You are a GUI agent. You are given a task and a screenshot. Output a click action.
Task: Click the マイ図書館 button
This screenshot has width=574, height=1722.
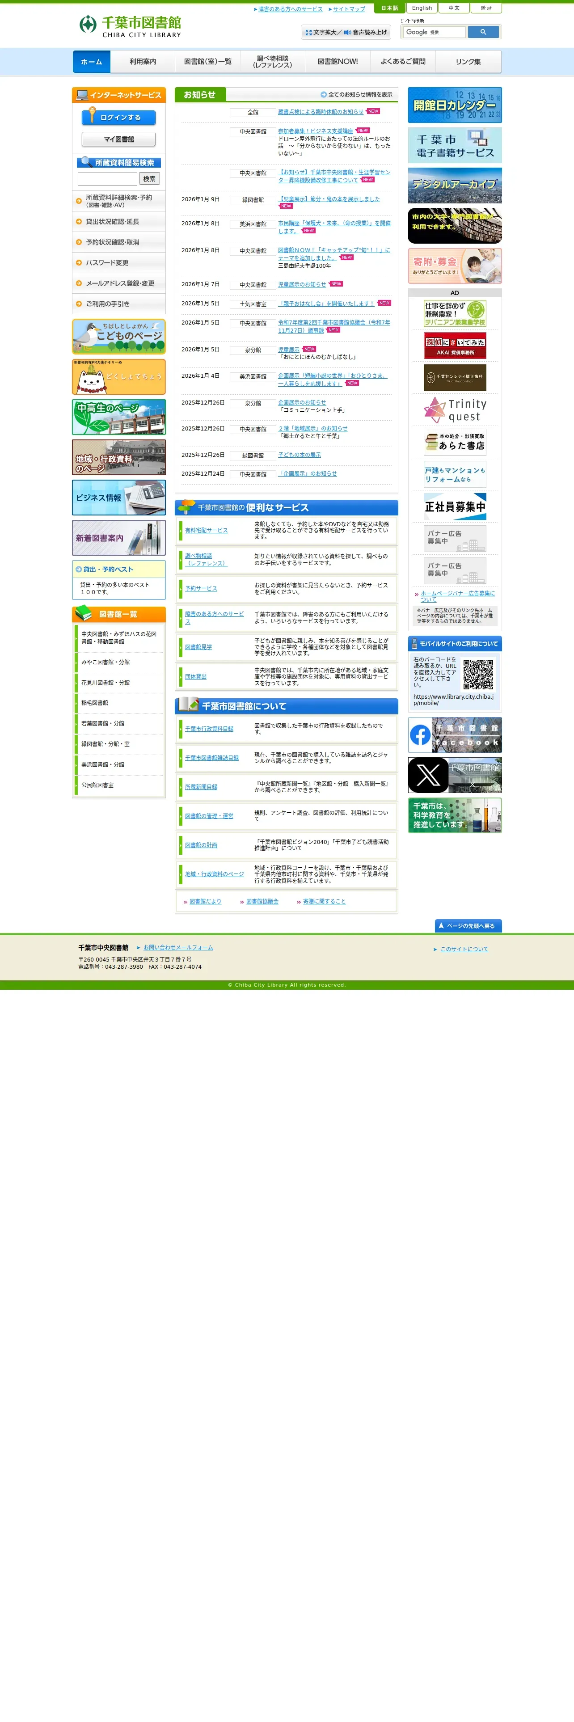tap(118, 139)
